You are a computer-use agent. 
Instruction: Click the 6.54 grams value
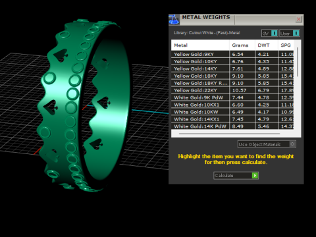pos(238,55)
